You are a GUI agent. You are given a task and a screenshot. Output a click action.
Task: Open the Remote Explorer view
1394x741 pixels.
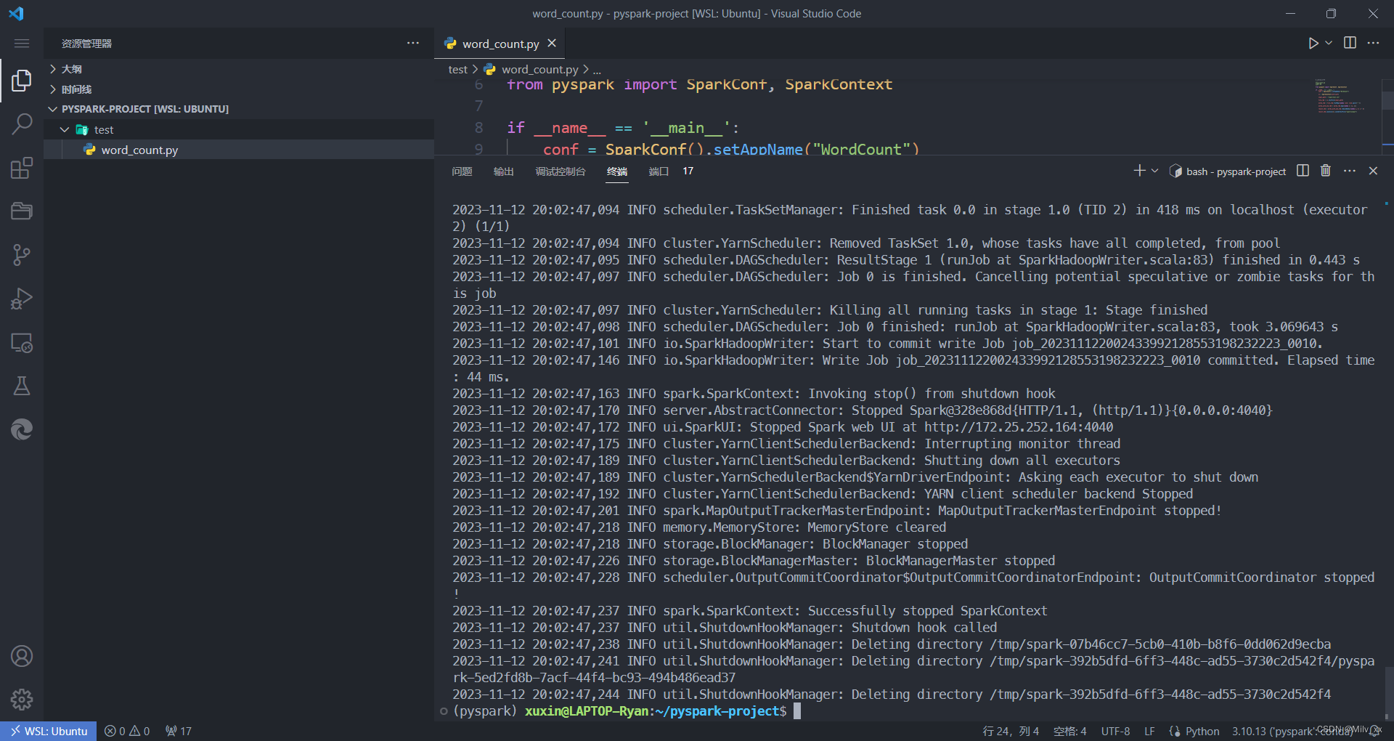tap(21, 343)
